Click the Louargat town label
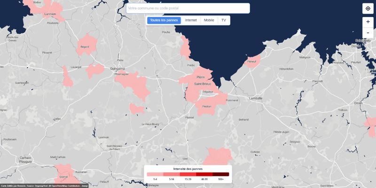Viewport: 376px width, 188px height. coord(76,67)
